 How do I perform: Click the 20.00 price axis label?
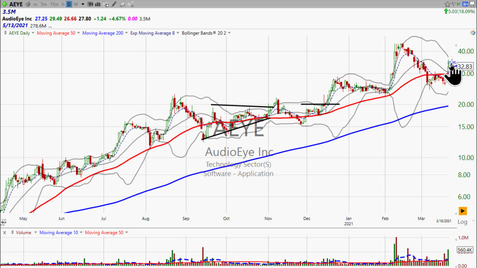tap(466, 104)
